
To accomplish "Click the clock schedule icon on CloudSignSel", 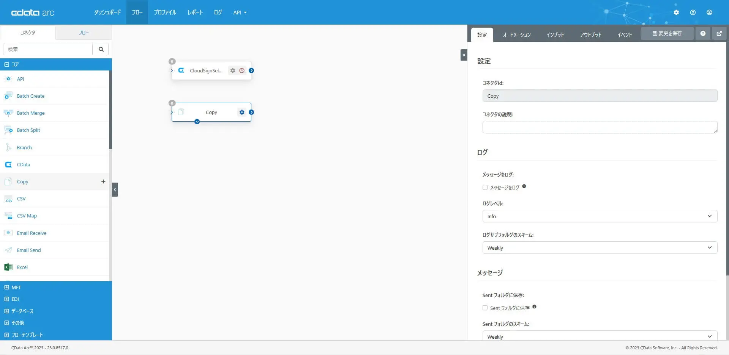I will pos(242,70).
